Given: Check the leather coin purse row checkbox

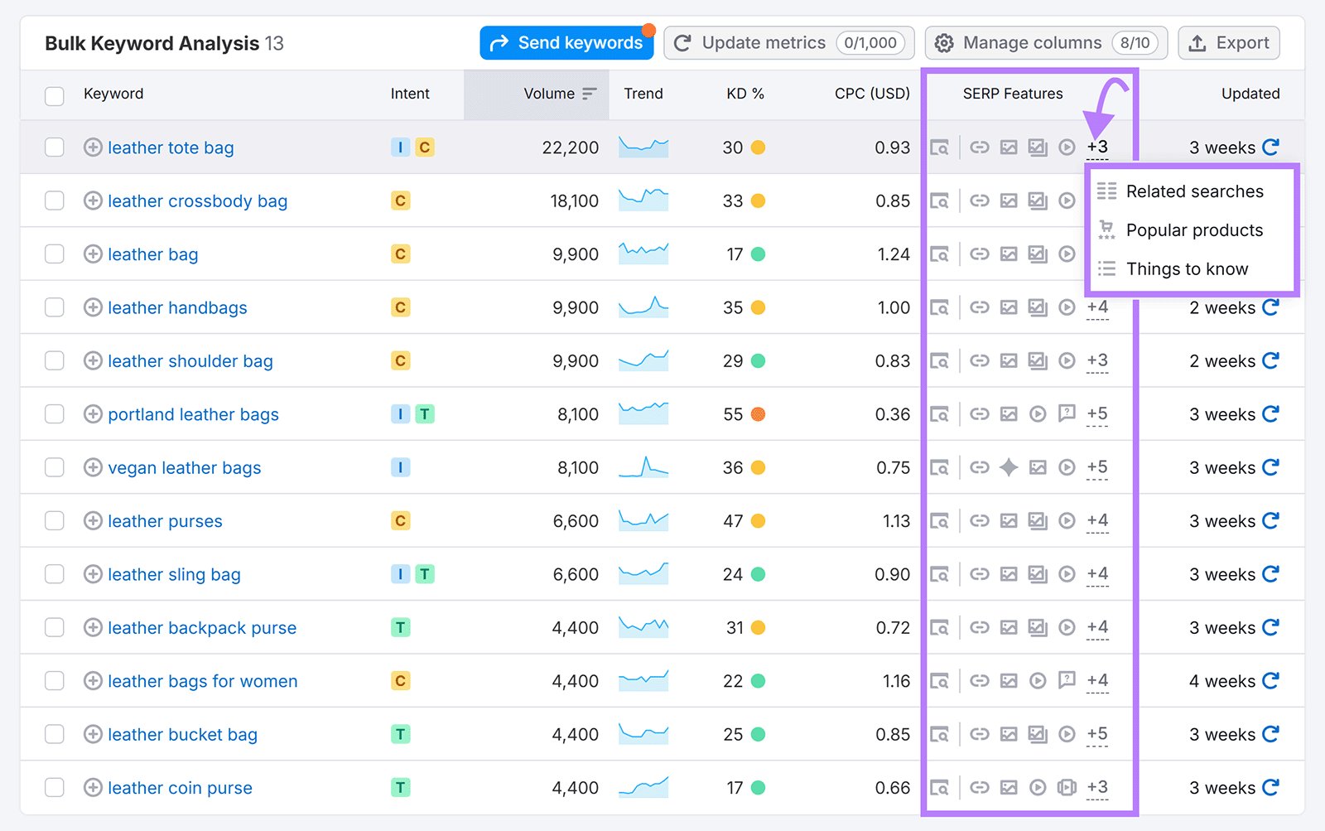Looking at the screenshot, I should 54,788.
